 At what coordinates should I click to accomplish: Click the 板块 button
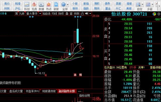pos(75,8)
